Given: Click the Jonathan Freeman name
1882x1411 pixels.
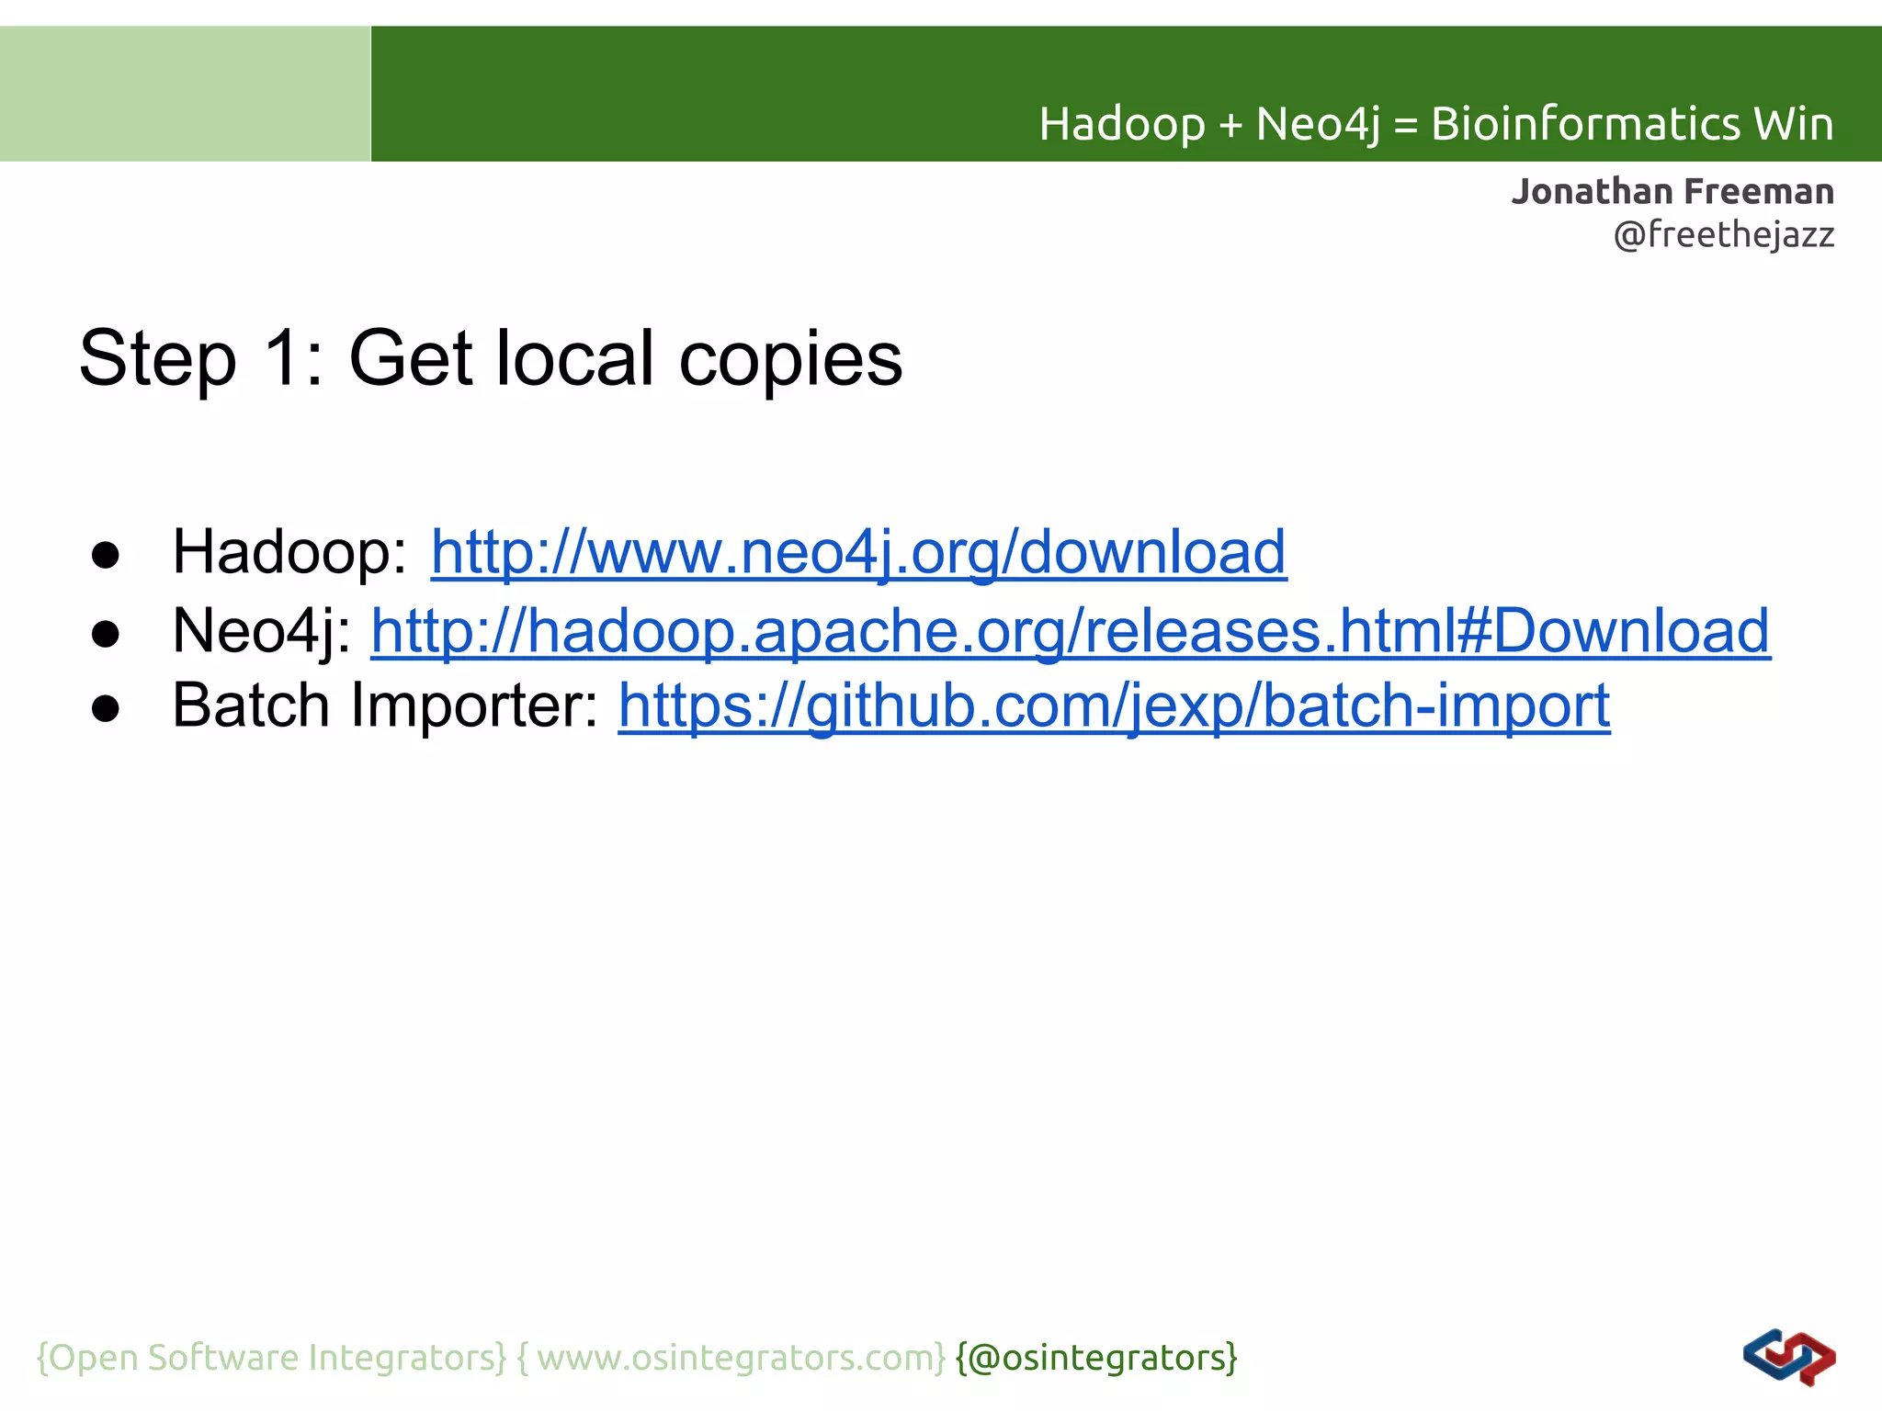Looking at the screenshot, I should point(1672,191).
